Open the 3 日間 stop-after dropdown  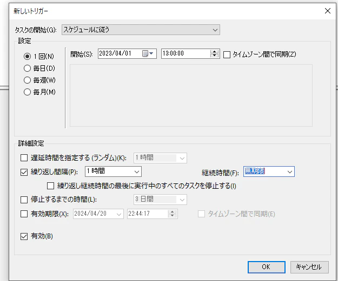click(160, 200)
